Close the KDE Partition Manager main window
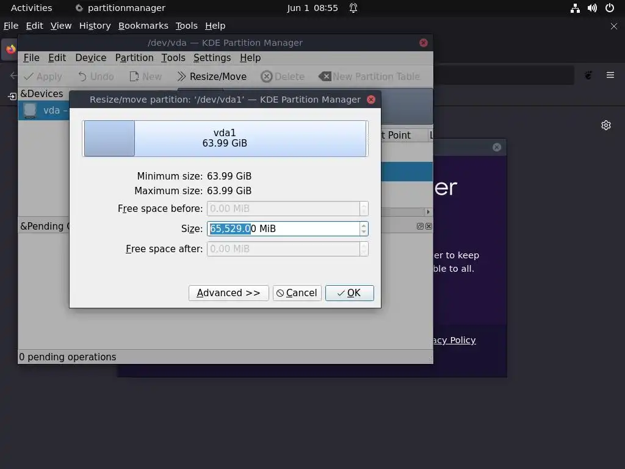625x469 pixels. [x=424, y=43]
